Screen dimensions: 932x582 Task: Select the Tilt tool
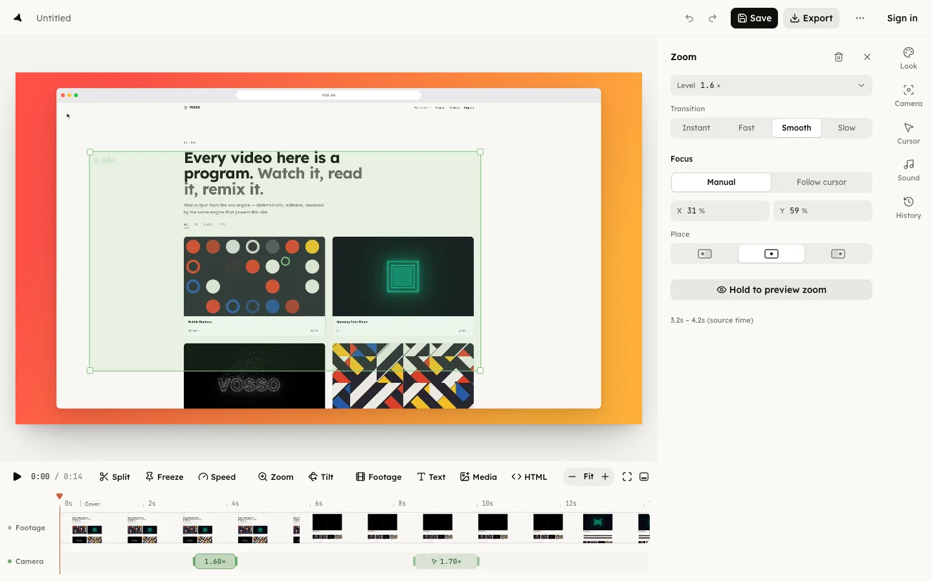(321, 477)
